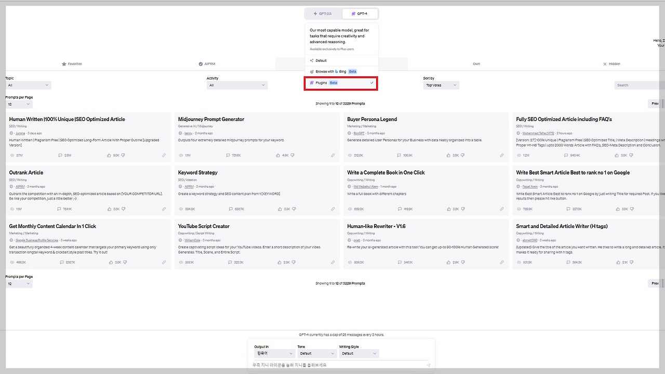Upvote the Buyer Persona Legend prompt
665x374 pixels.
click(x=448, y=155)
